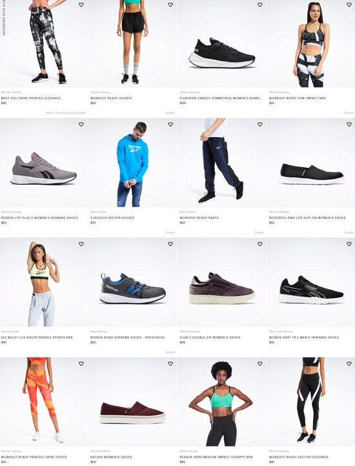Favorite the Reebok Dart TR 2 shoes

click(x=349, y=244)
